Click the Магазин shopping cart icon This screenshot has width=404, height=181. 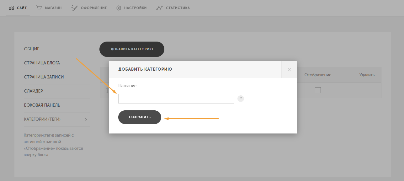39,8
